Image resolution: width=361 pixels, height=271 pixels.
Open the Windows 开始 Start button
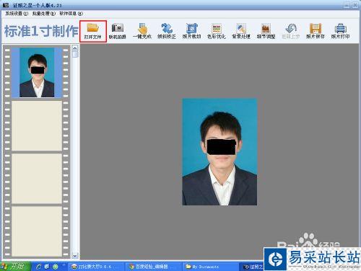[15, 267]
